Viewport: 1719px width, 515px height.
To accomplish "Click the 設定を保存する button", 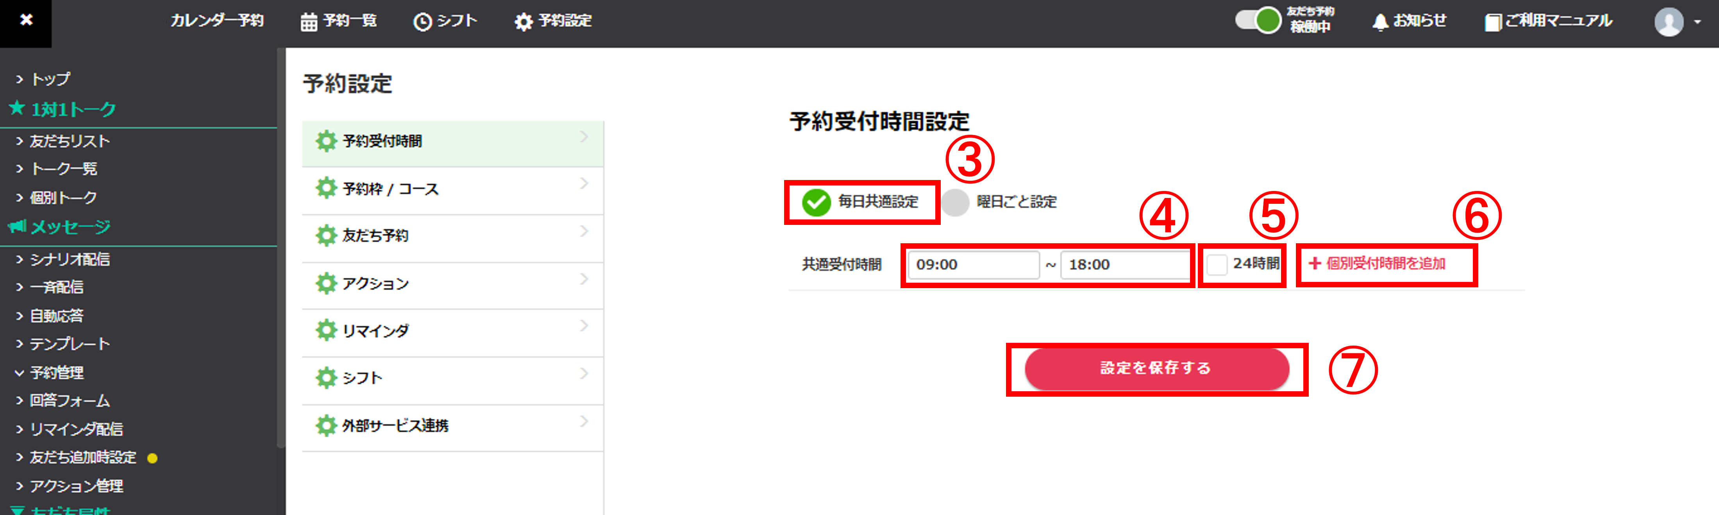I will pos(1156,368).
